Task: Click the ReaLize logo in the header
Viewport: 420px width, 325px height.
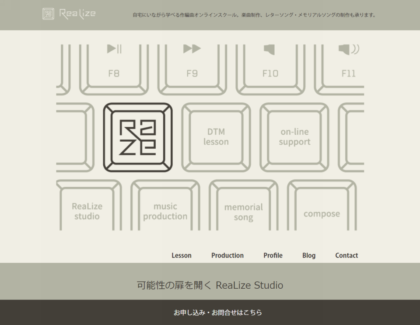Action: pos(69,14)
